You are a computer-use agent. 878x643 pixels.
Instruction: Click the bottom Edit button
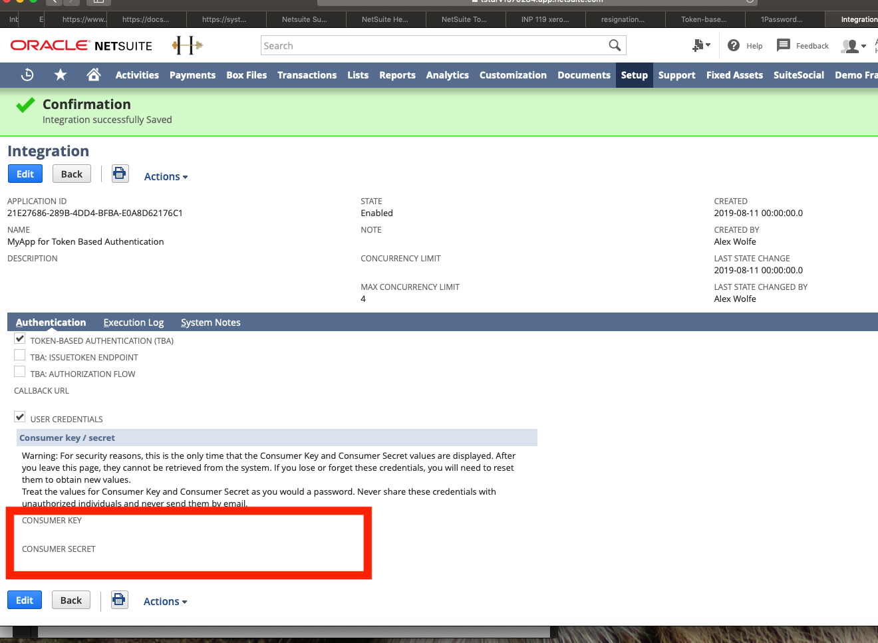click(25, 600)
